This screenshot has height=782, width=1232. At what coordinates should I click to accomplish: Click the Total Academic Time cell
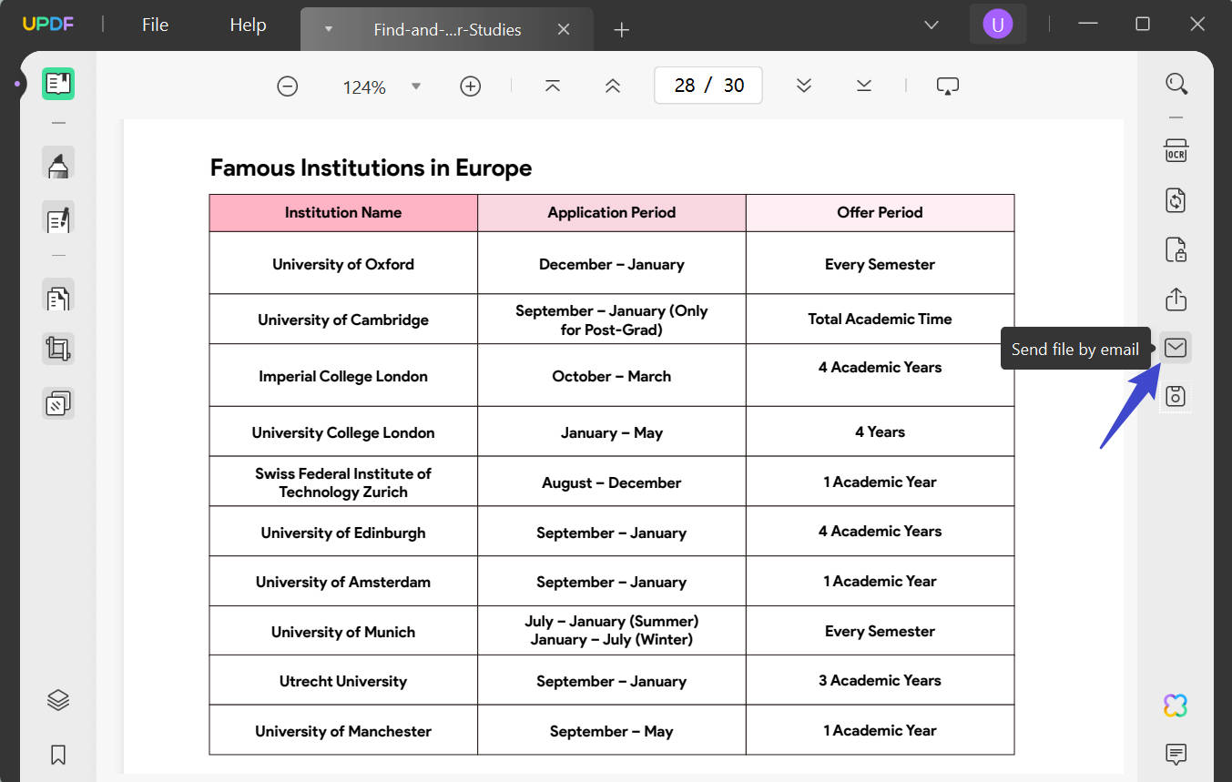(880, 319)
